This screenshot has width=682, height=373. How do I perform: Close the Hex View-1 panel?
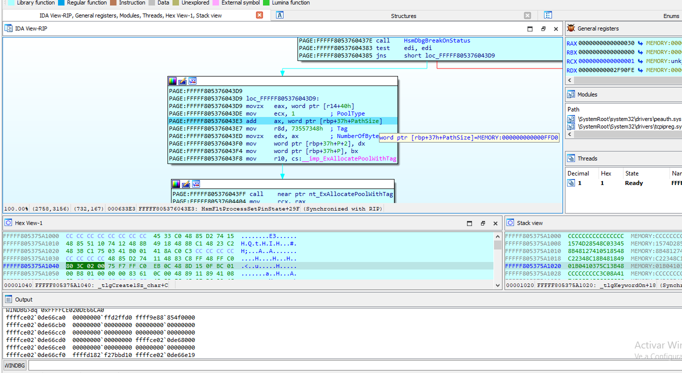(x=495, y=223)
